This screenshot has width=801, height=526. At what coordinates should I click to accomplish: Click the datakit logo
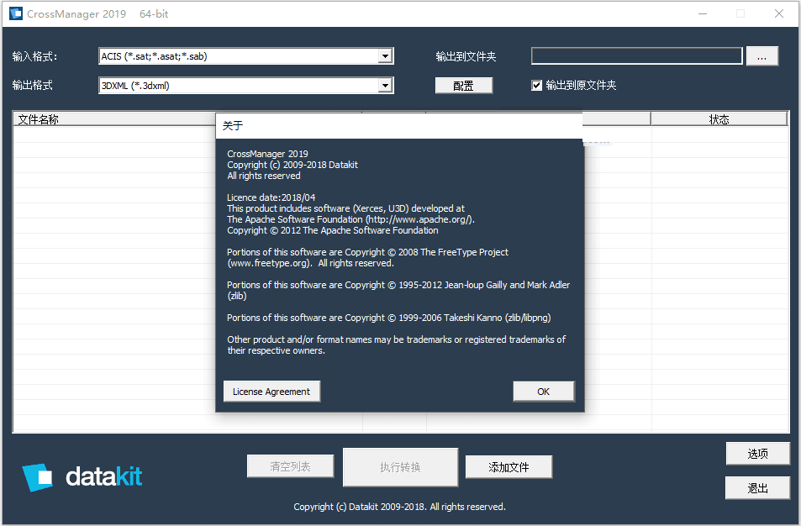point(82,477)
